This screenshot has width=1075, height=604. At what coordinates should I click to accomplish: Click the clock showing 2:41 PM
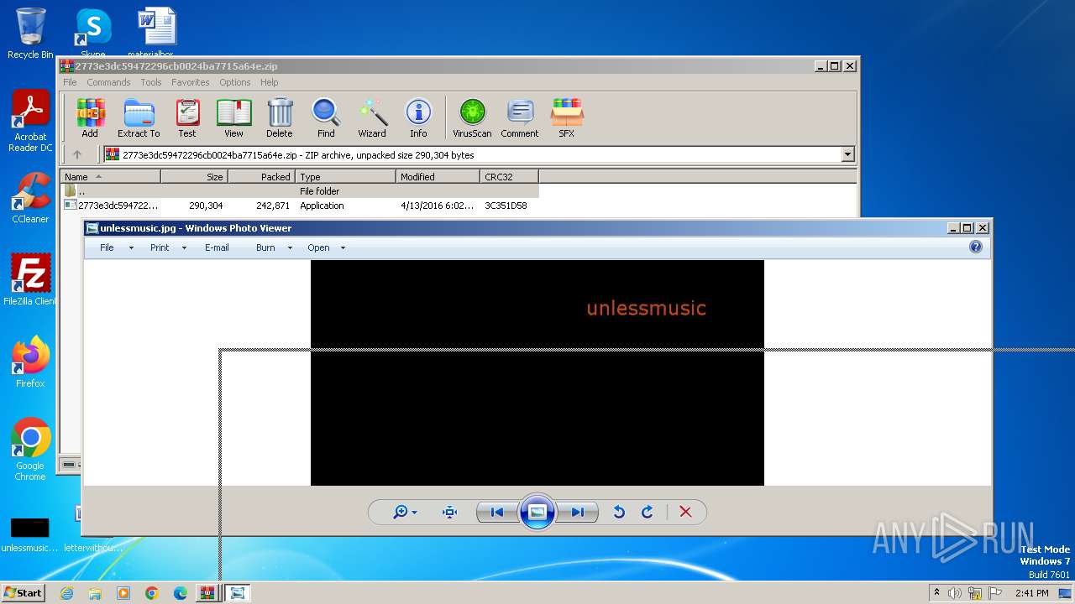coord(1031,593)
